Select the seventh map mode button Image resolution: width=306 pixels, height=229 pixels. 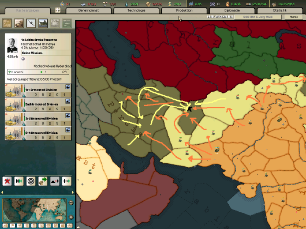(x=48, y=226)
